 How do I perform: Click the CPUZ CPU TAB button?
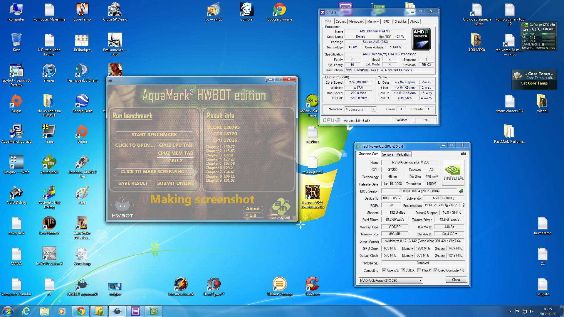(175, 145)
